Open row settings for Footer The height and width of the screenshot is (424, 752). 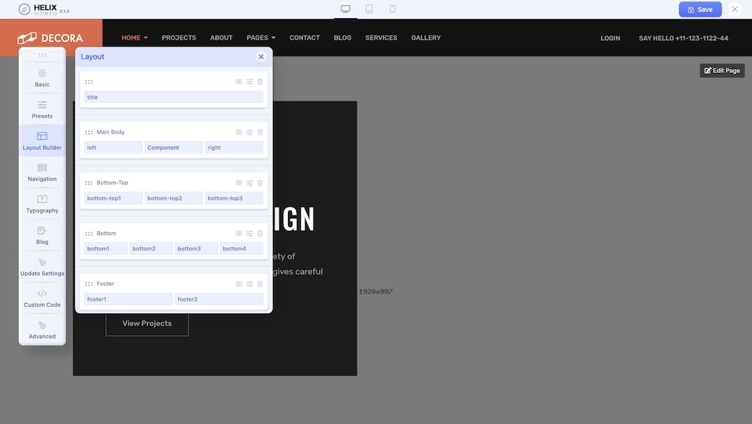(250, 284)
